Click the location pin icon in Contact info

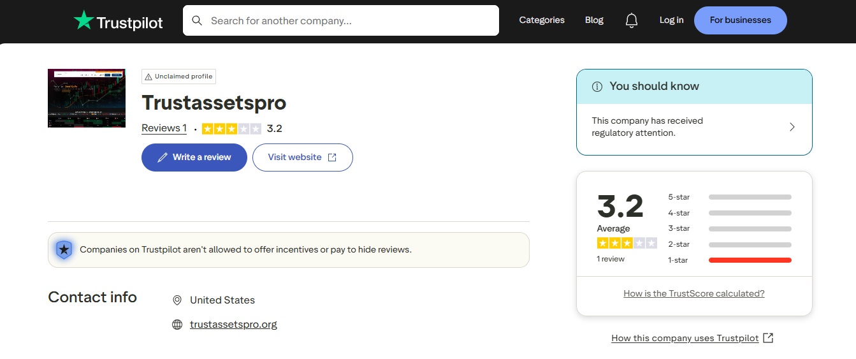(x=177, y=300)
